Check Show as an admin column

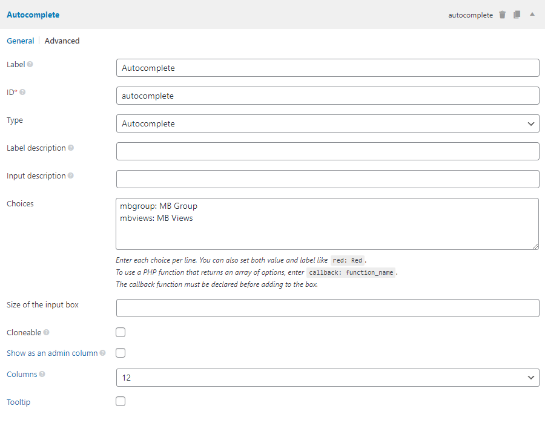pyautogui.click(x=121, y=353)
